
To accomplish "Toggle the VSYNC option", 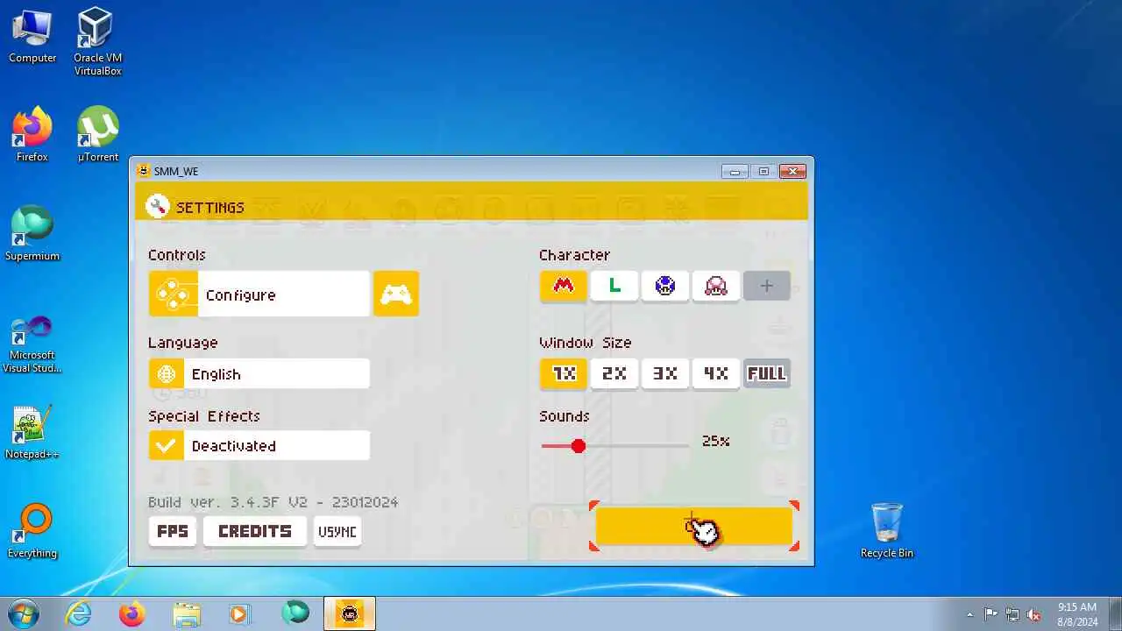I will [x=337, y=531].
